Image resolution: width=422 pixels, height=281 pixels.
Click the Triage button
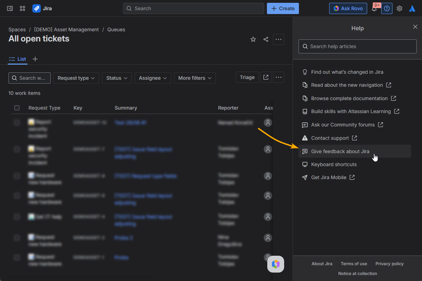247,78
